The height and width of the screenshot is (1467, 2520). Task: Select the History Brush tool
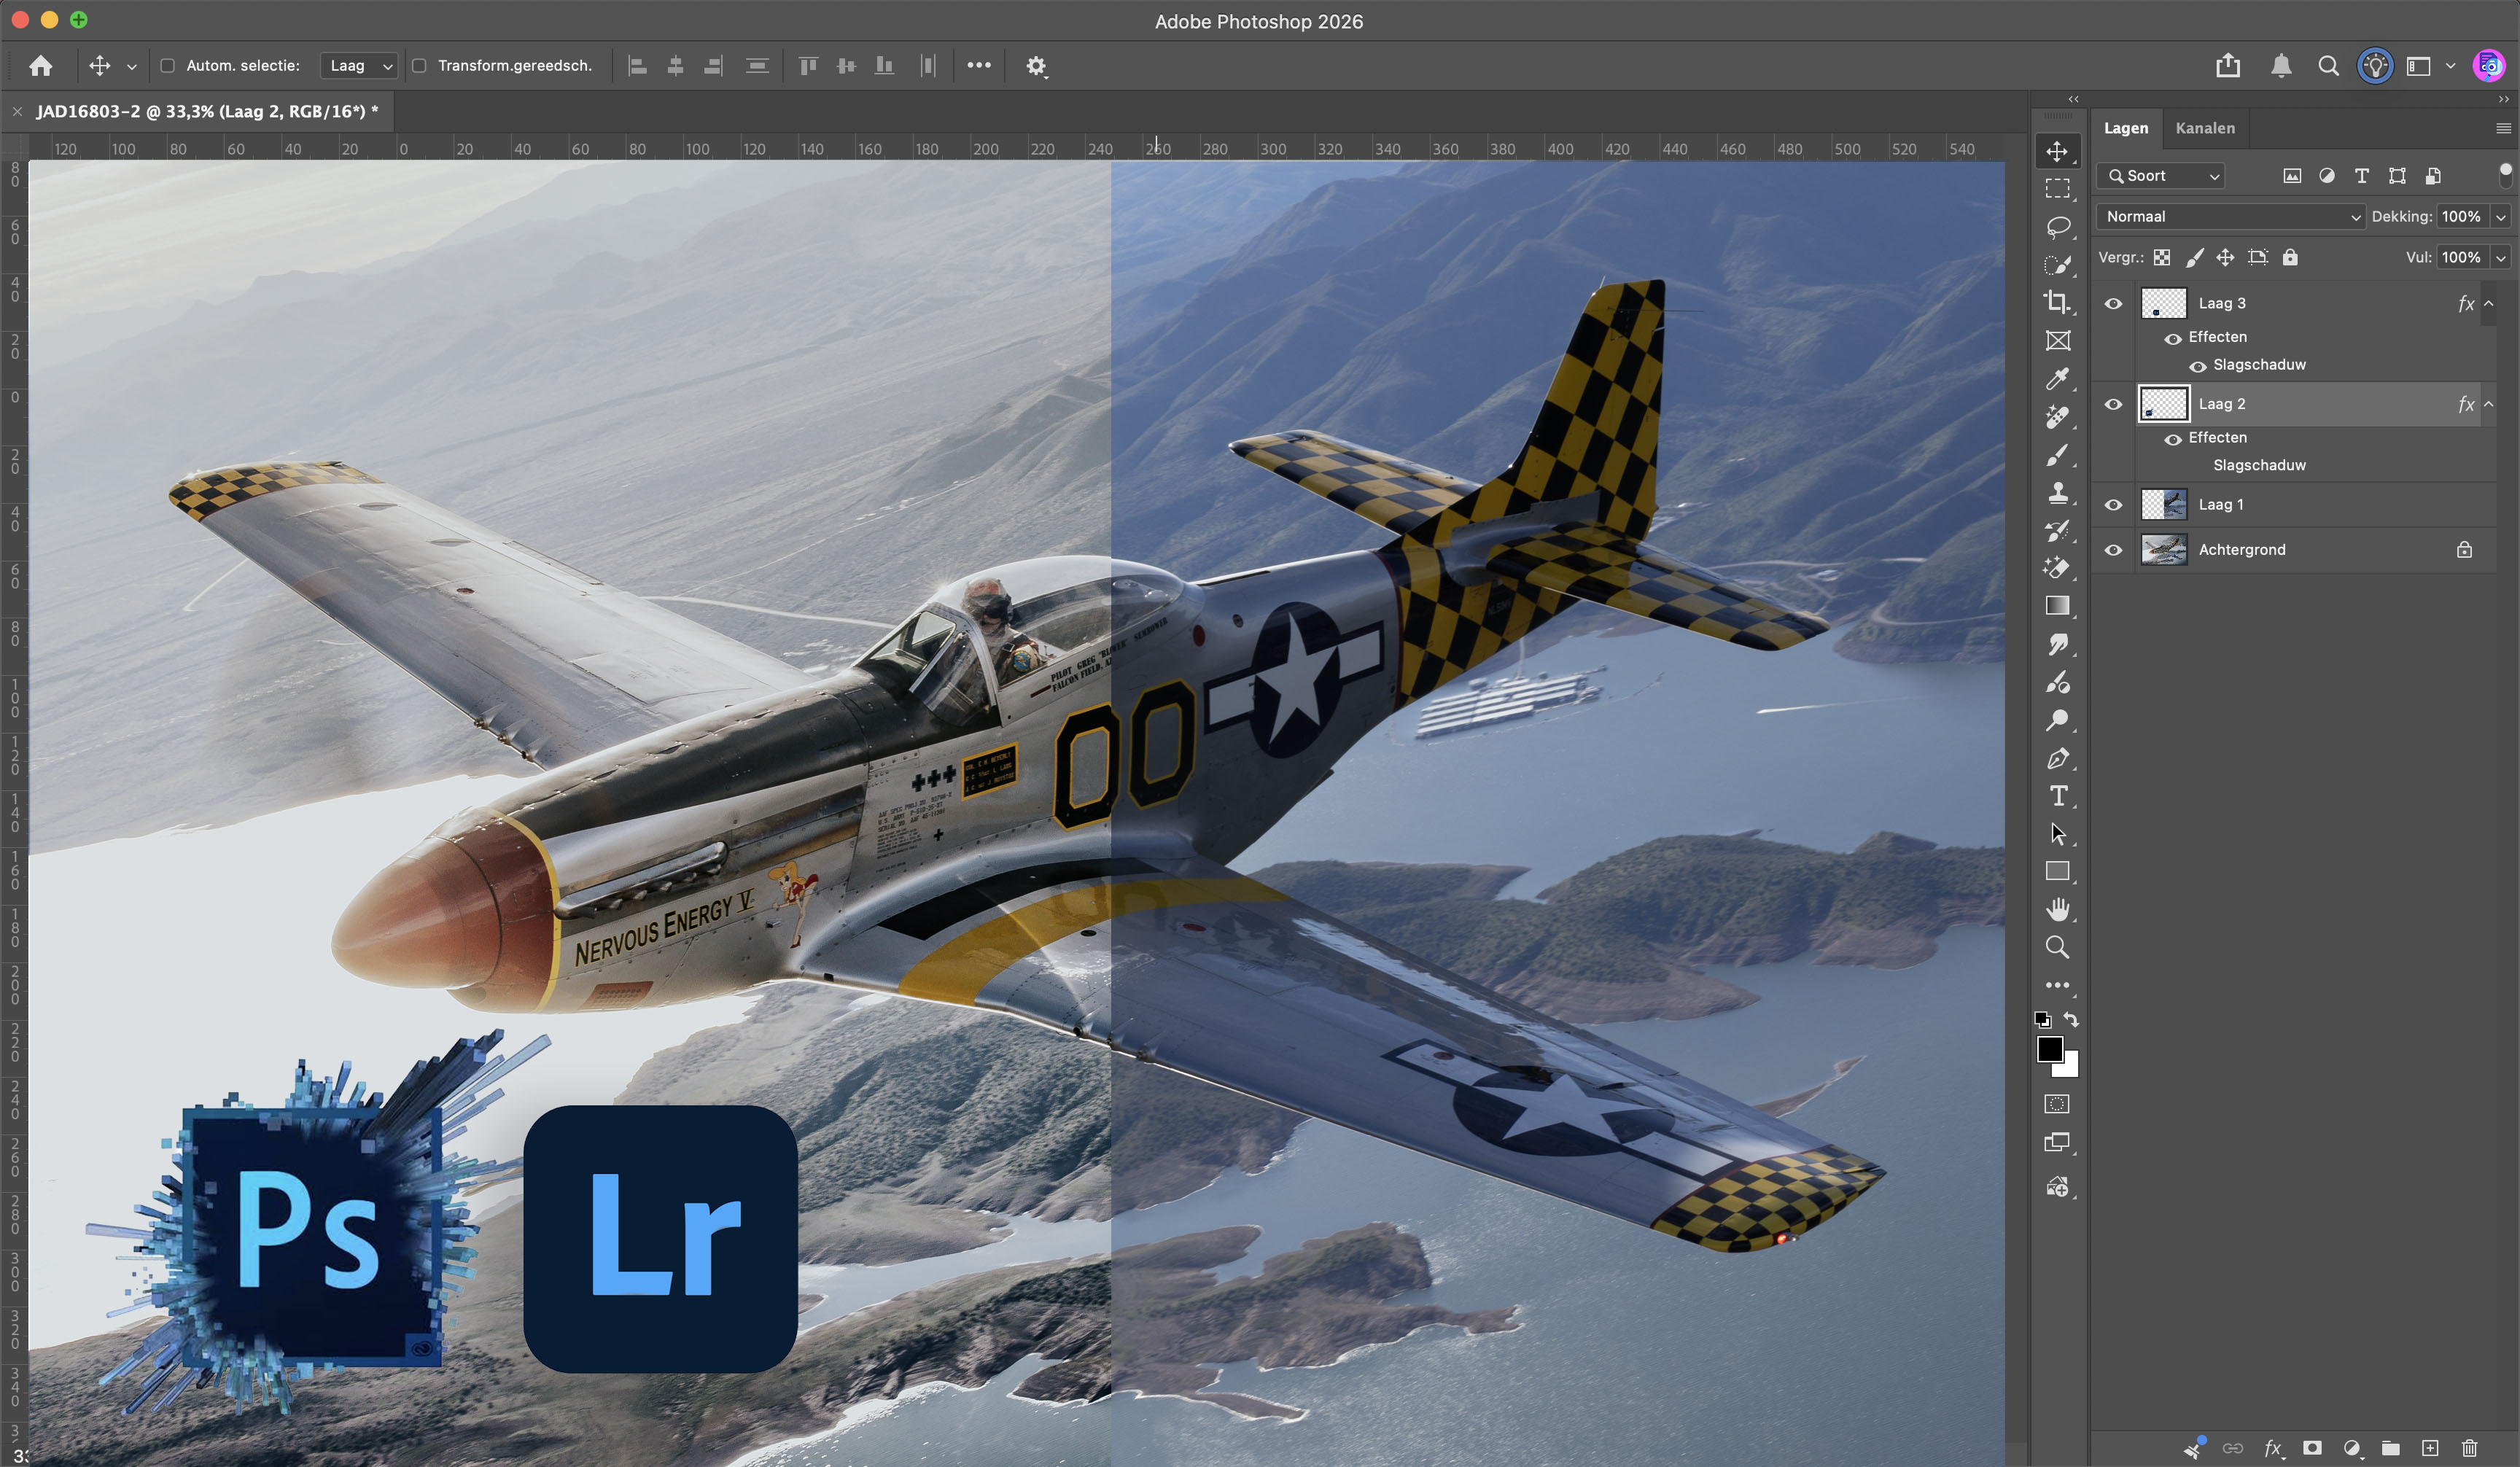coord(2057,531)
